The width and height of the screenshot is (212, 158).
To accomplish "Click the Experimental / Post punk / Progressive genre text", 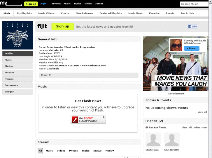I will click(71, 47).
